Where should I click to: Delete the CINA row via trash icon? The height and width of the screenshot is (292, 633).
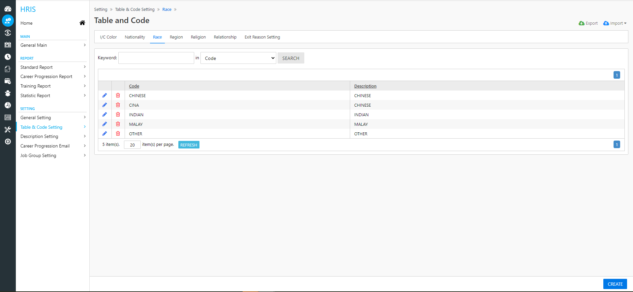[118, 105]
